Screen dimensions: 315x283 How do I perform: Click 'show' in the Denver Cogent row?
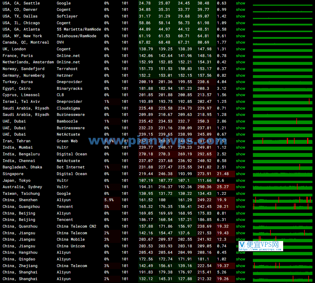coord(240,10)
